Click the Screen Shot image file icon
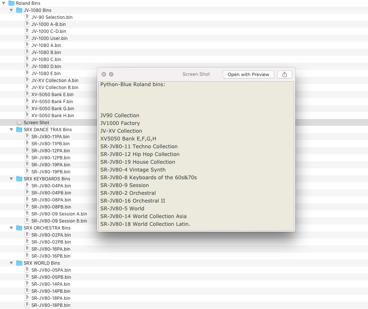 [19, 123]
